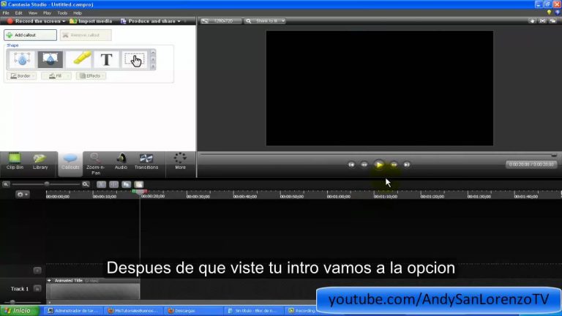Open the Transitions tab
This screenshot has width=562, height=316.
coord(146,162)
